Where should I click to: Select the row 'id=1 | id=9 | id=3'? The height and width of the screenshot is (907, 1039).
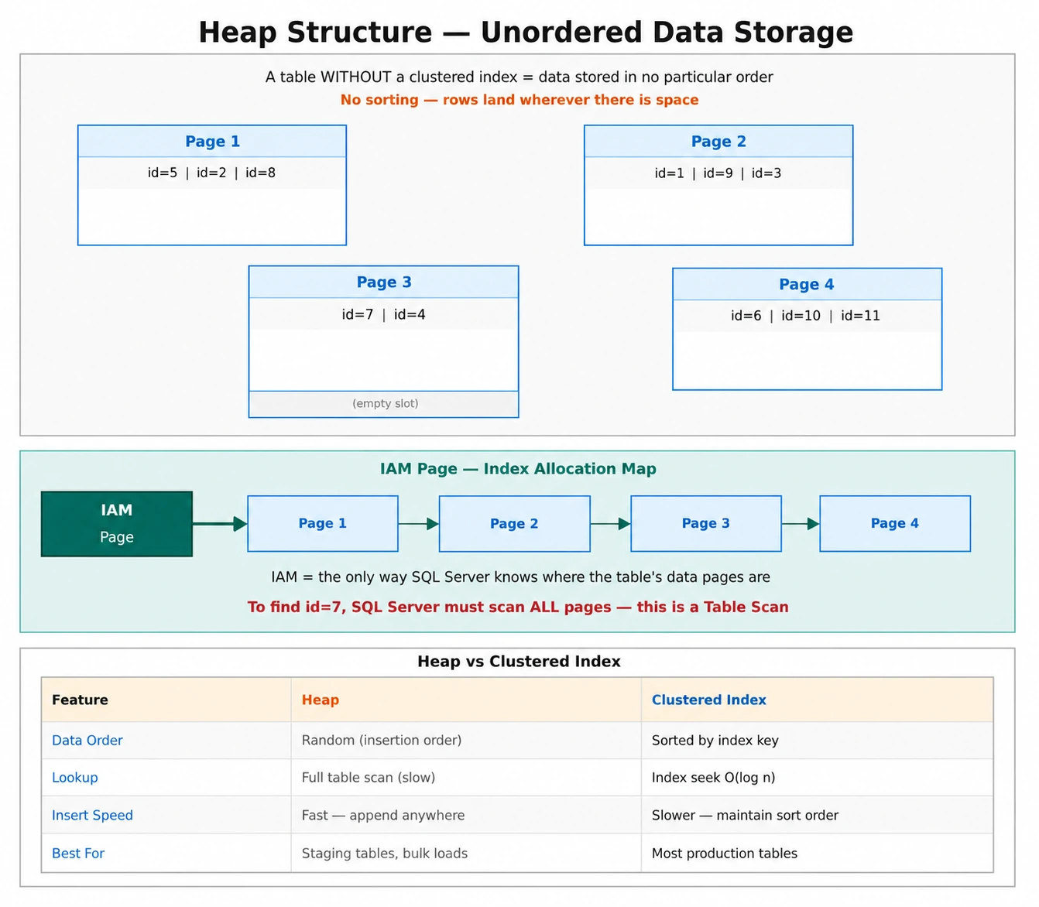pyautogui.click(x=718, y=173)
